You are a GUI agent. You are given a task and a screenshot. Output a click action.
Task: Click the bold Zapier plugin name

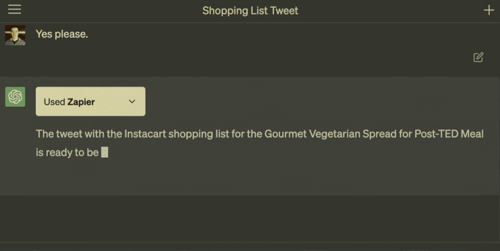click(x=81, y=102)
